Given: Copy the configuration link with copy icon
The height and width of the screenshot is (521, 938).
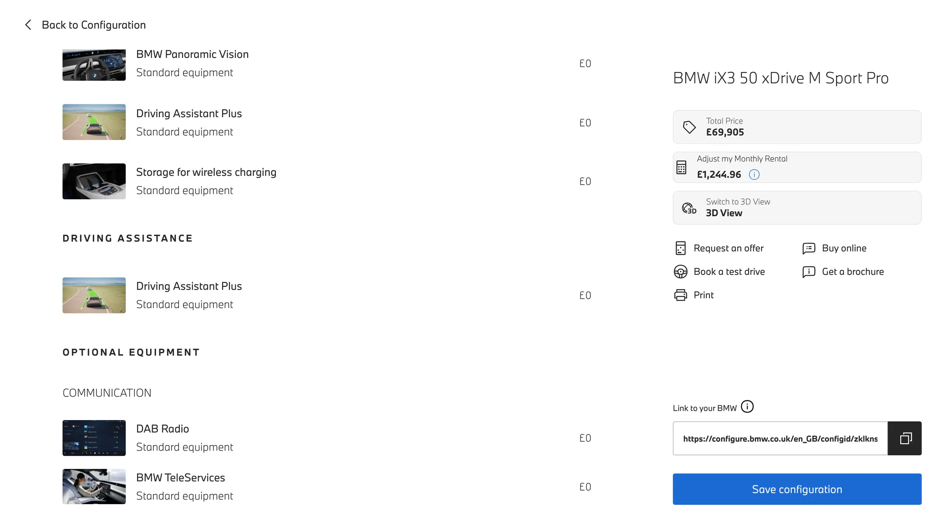Looking at the screenshot, I should coord(905,438).
